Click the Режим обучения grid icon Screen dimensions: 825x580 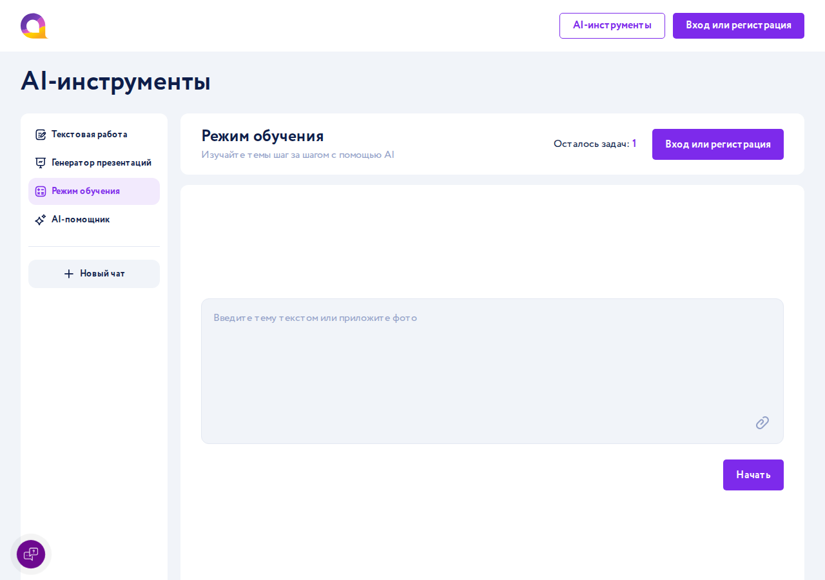(41, 191)
